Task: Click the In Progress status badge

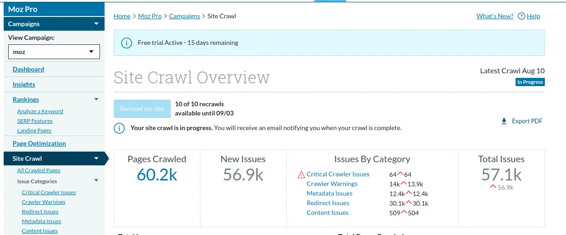Action: pyautogui.click(x=530, y=82)
